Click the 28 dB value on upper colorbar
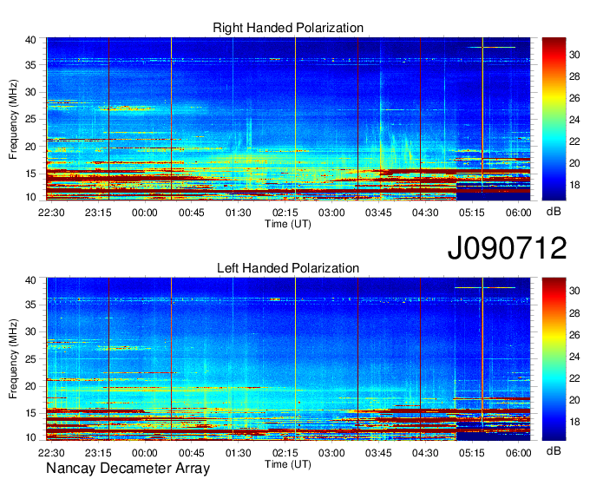This screenshot has height=479, width=590. 574,76
